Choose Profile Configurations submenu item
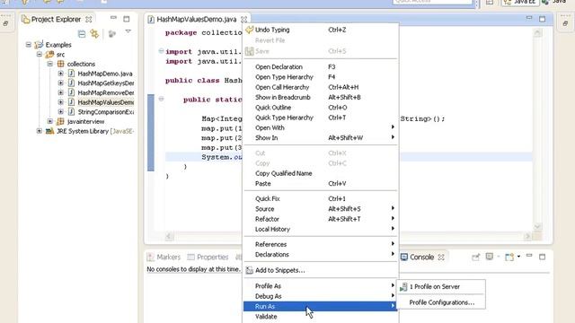 click(x=441, y=302)
